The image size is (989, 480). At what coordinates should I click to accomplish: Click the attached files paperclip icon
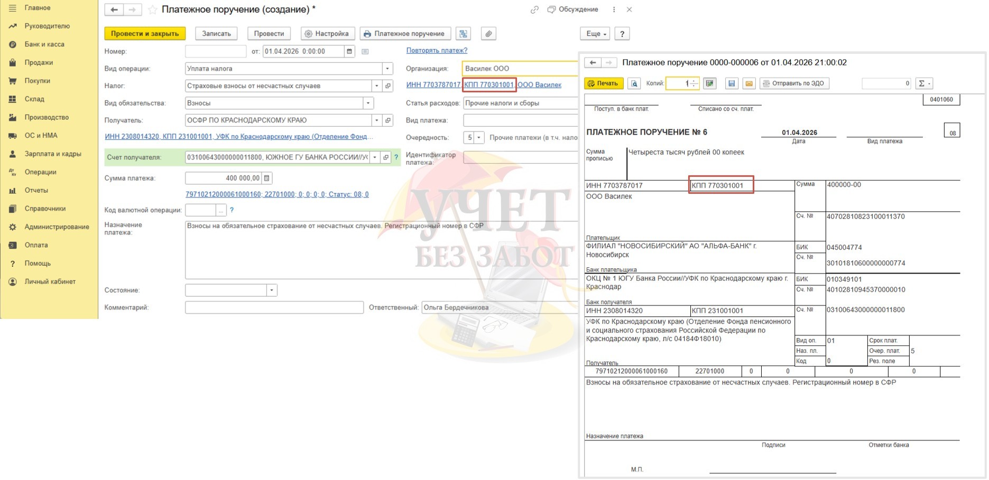pos(488,34)
